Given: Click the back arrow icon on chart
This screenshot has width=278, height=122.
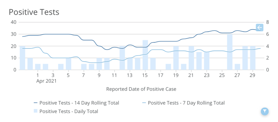Looking at the screenshot, I should tap(260, 27).
